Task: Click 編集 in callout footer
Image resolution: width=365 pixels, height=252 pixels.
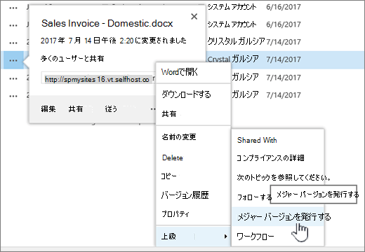Action: (48, 109)
